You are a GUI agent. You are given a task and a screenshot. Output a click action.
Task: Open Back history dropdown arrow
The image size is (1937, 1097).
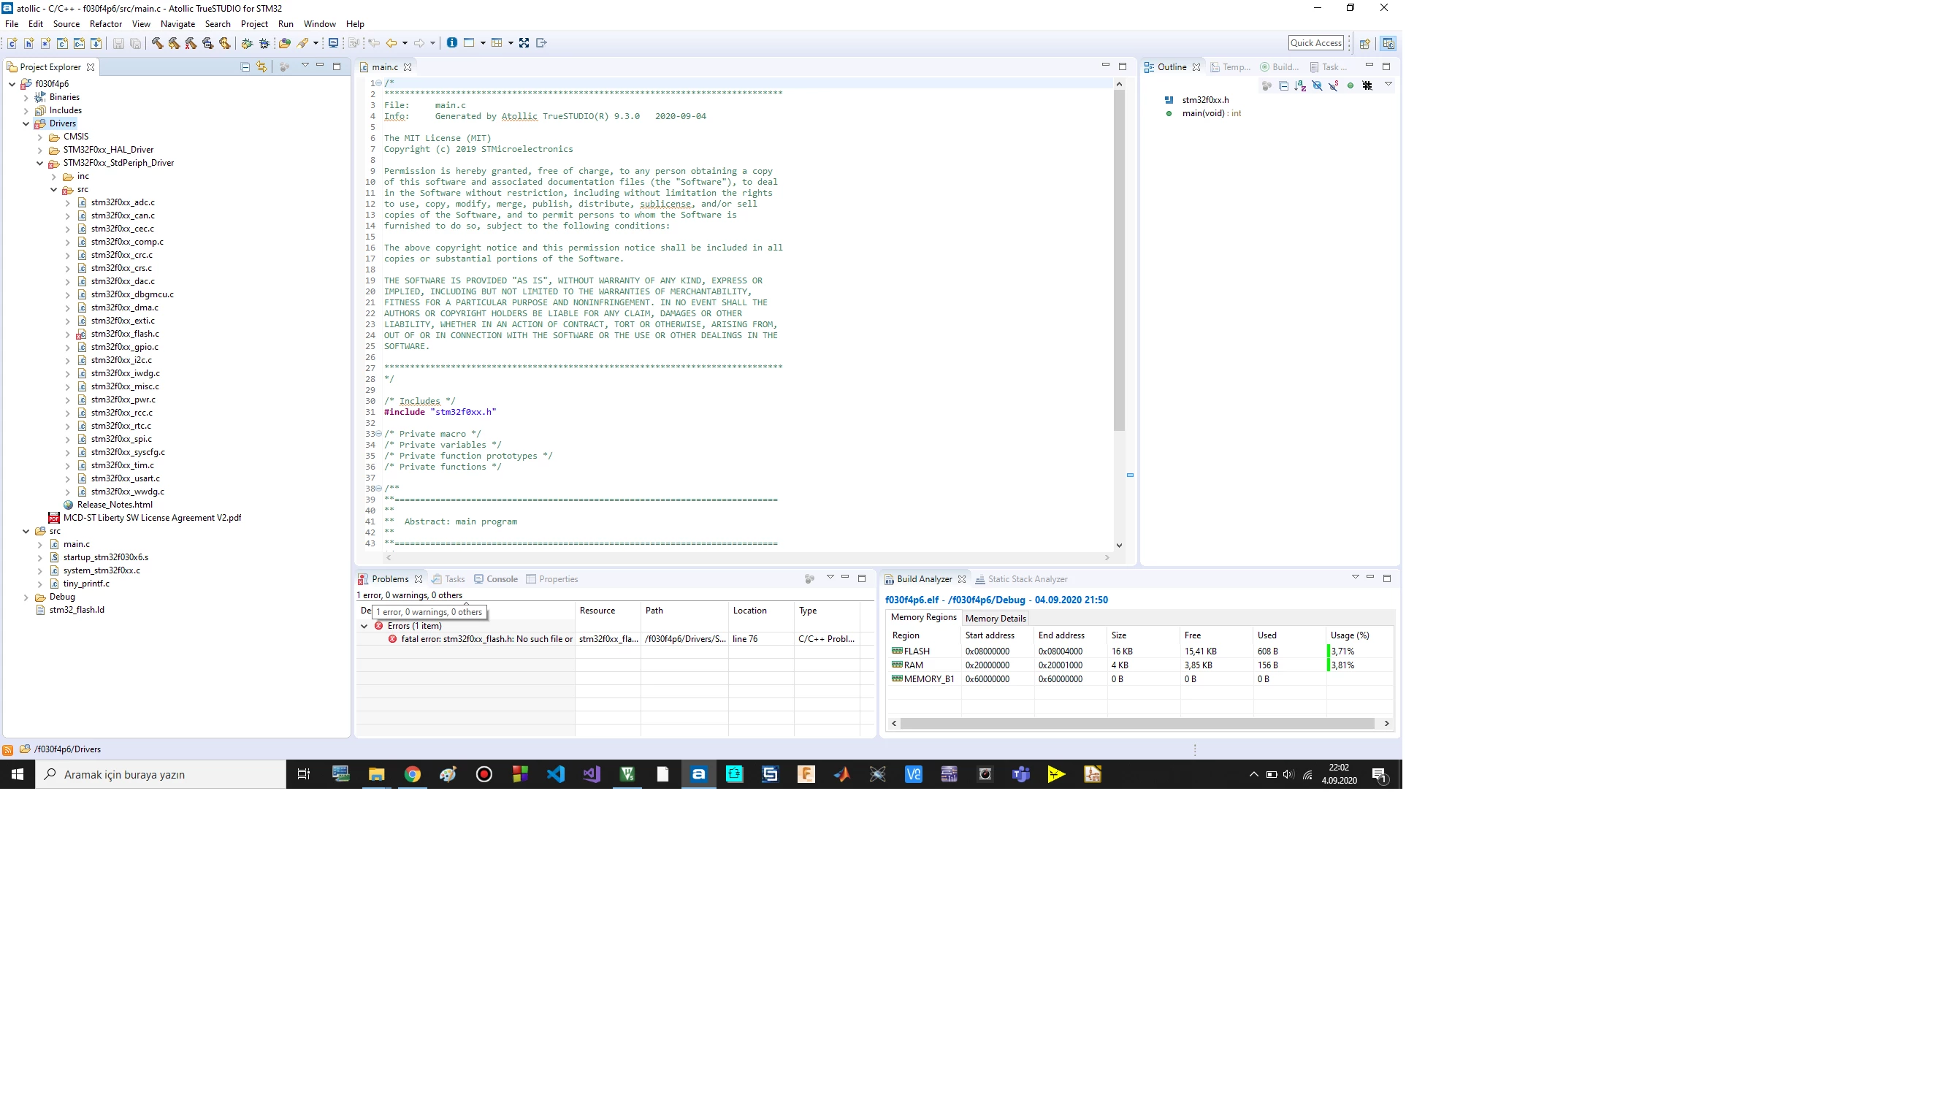pyautogui.click(x=405, y=43)
